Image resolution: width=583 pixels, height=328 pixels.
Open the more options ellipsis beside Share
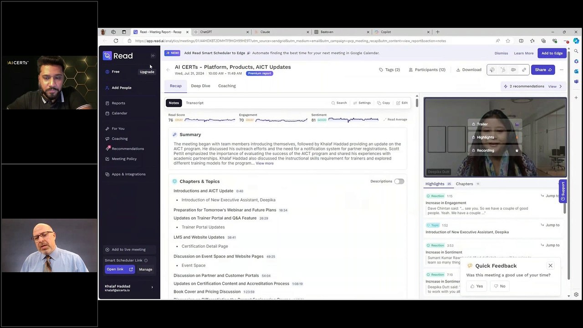562,70
